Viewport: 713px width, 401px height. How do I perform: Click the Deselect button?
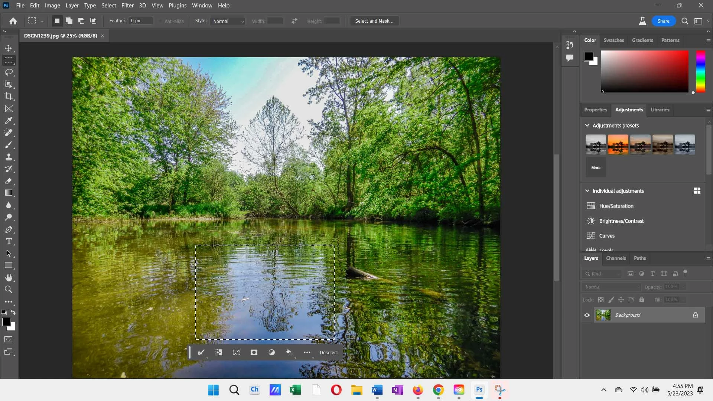329,352
